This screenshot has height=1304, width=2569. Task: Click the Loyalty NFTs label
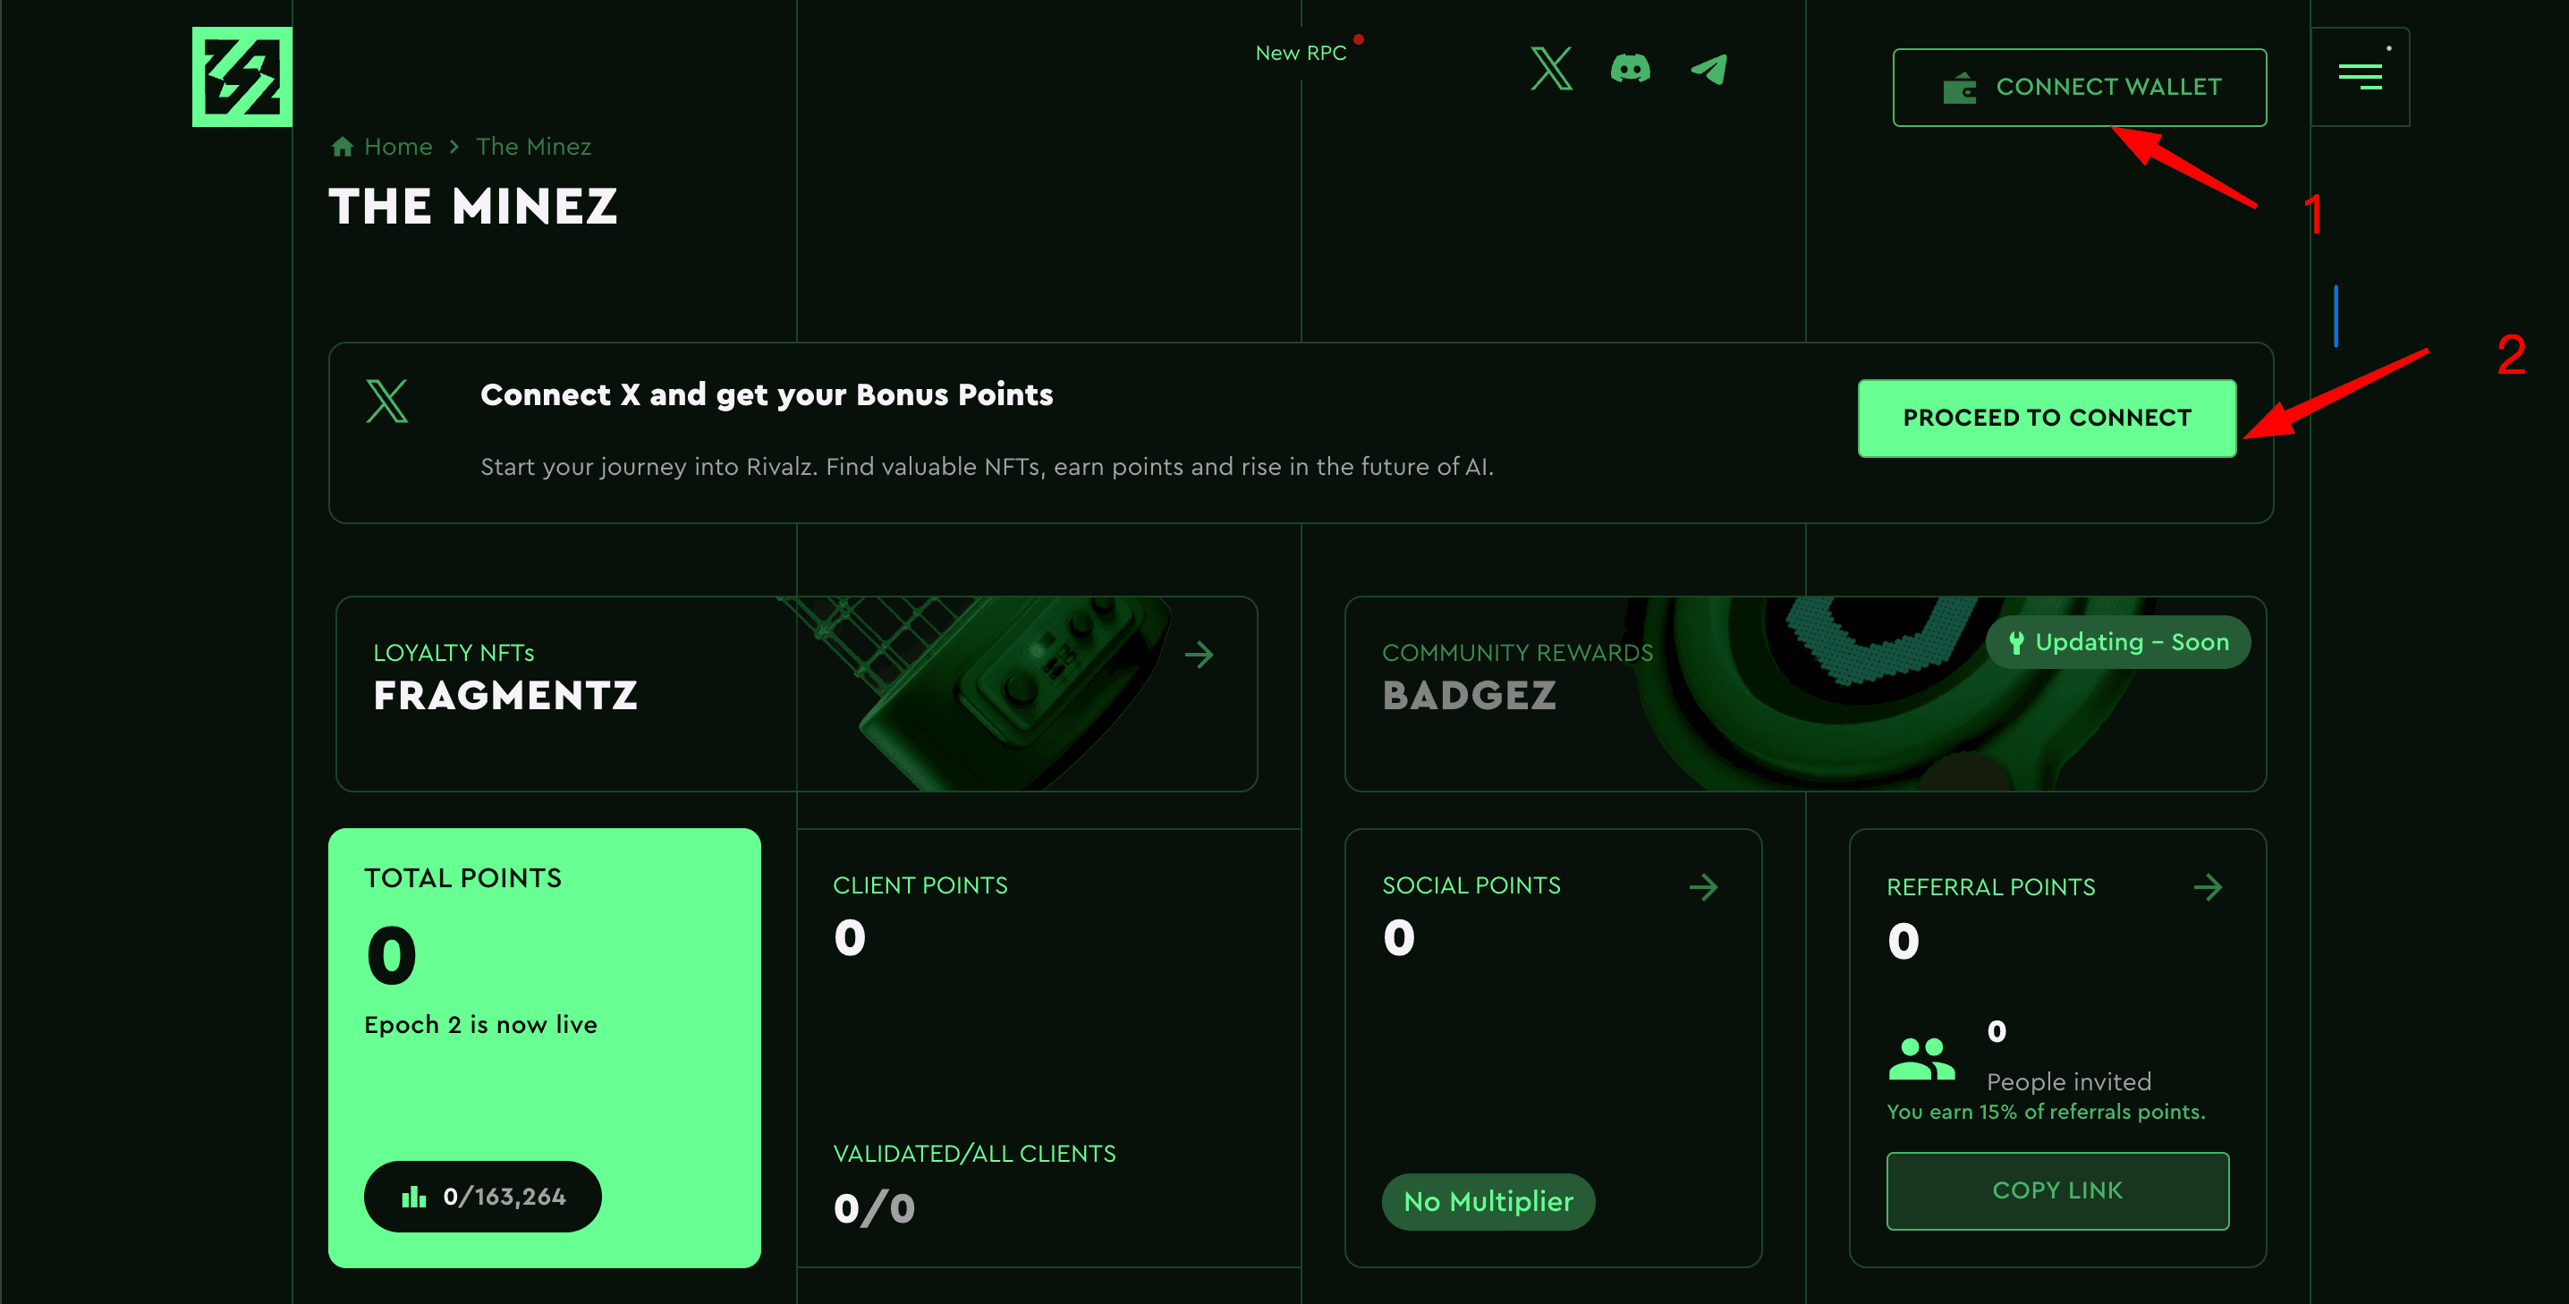point(454,653)
